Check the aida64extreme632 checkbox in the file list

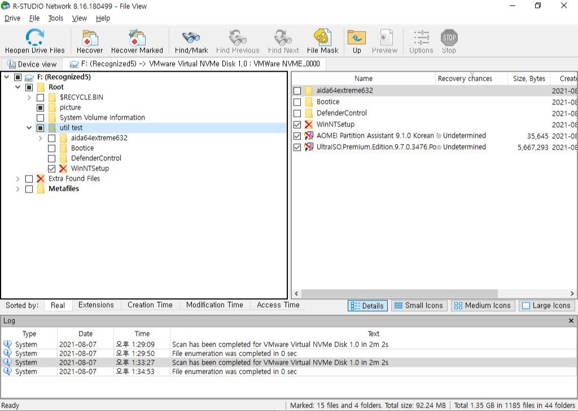tap(297, 91)
